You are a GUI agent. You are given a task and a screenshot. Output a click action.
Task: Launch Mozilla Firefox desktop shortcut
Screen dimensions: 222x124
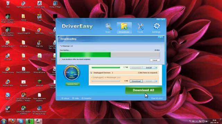click(x=8, y=83)
